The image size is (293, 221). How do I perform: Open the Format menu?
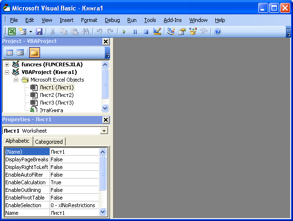pos(89,20)
